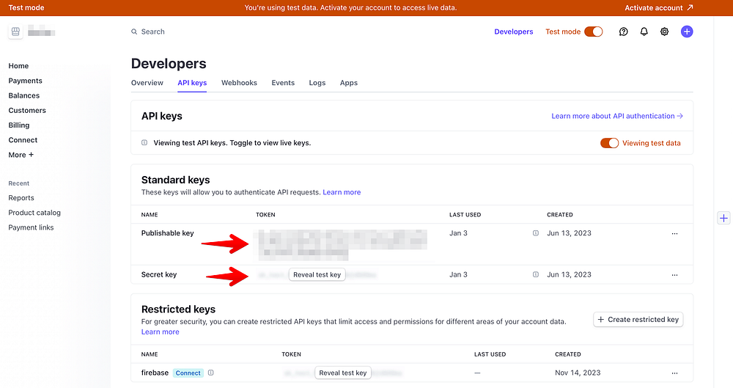Expand the More menu in sidebar
This screenshot has width=733, height=388.
tap(21, 155)
